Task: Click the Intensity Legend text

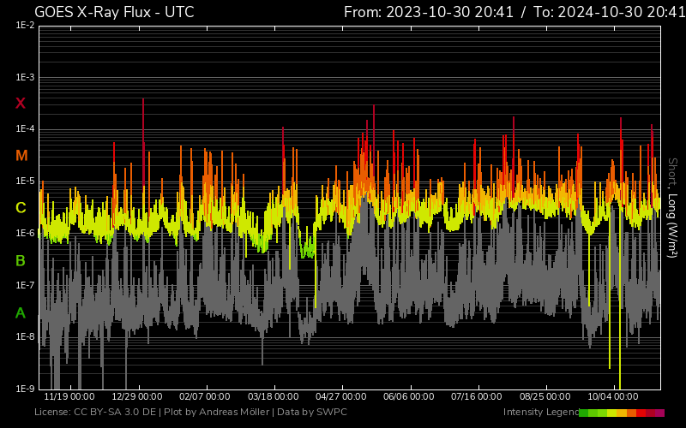Action: pos(539,413)
